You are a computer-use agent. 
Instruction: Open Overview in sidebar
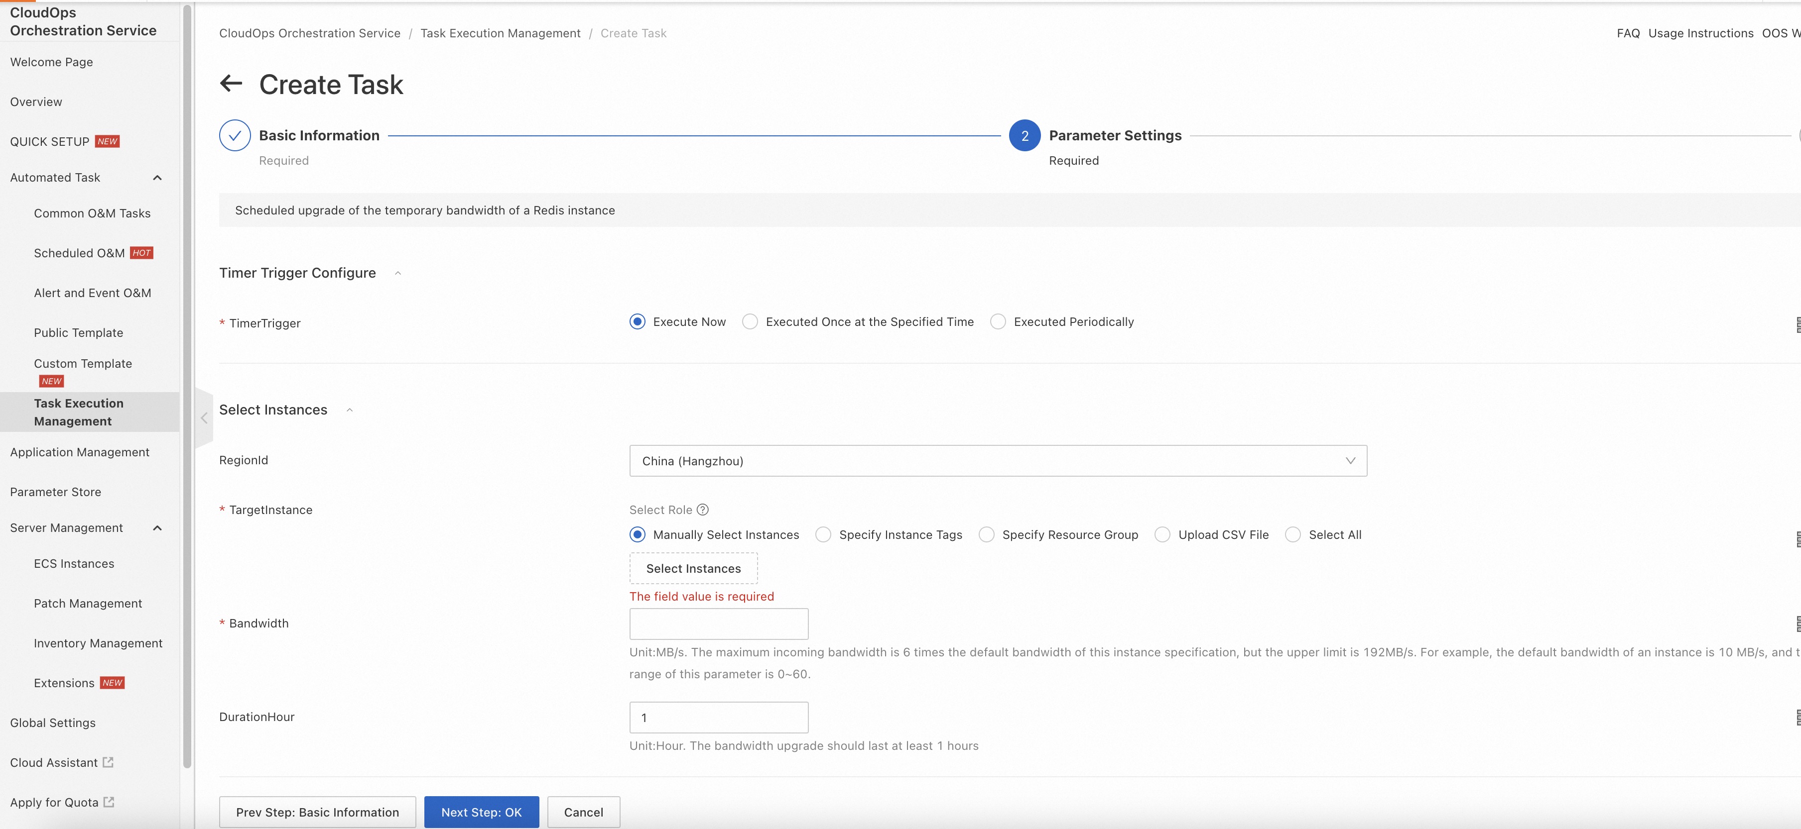click(36, 102)
